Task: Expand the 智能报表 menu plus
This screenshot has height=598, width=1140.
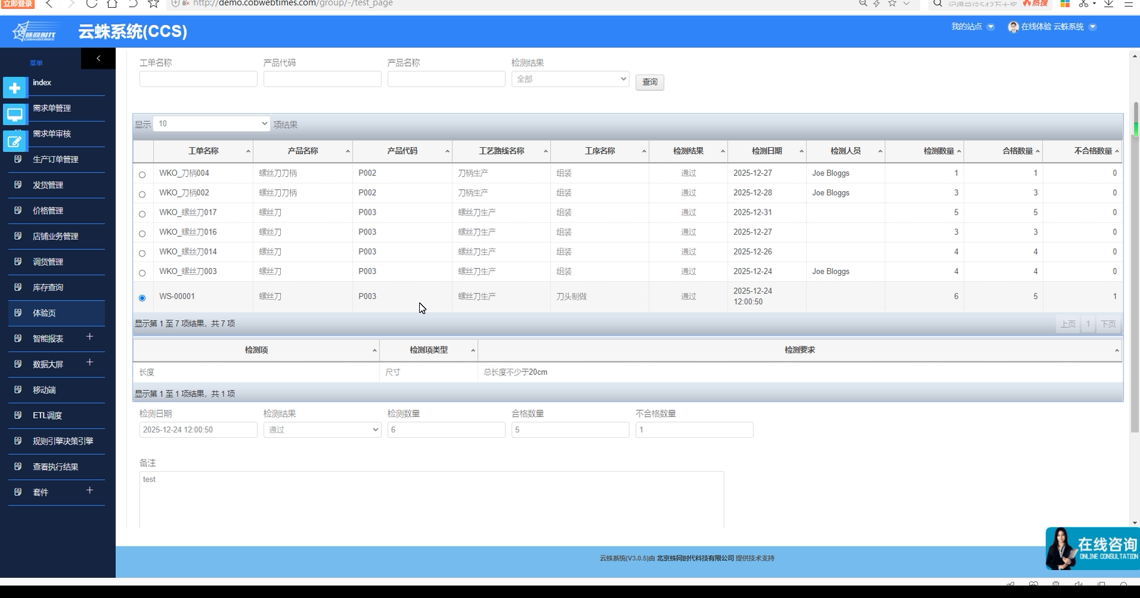Action: click(x=90, y=337)
